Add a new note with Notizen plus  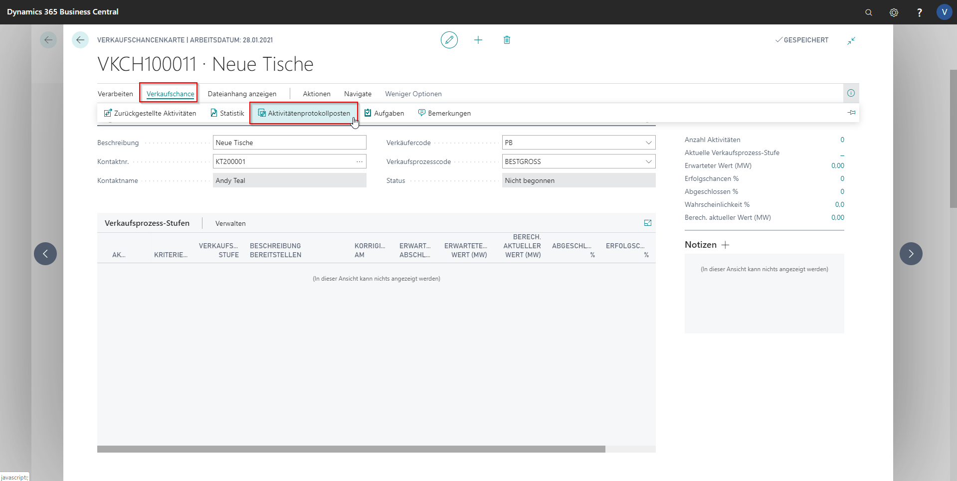726,245
